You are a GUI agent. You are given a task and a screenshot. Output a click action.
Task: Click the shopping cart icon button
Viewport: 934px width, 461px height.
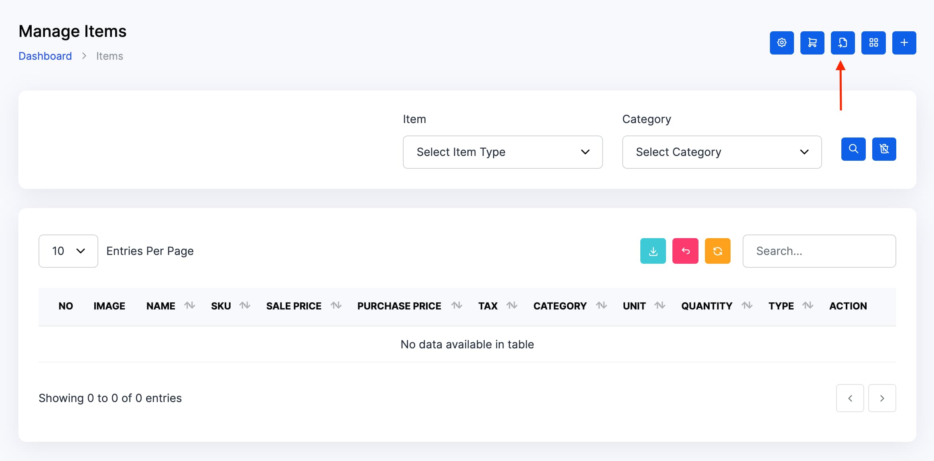(812, 42)
